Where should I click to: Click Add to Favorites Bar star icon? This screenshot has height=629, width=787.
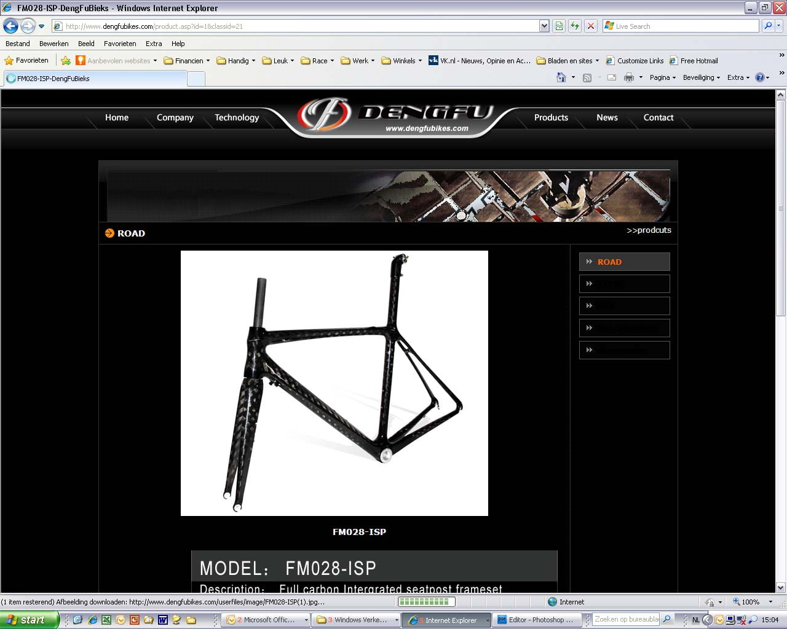[x=65, y=61]
